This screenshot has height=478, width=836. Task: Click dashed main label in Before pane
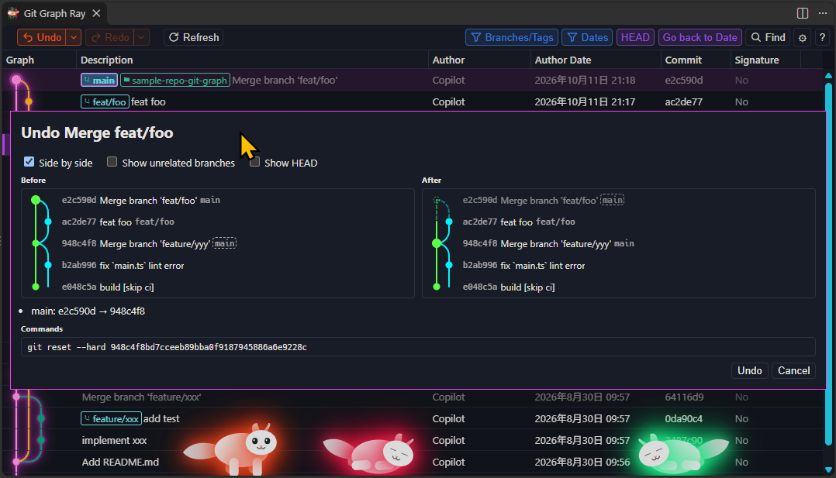click(224, 243)
